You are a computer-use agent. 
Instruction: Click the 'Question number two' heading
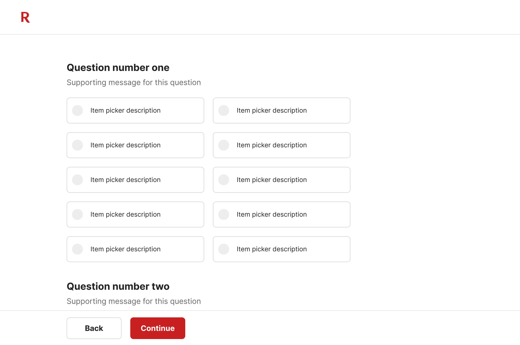click(x=118, y=287)
